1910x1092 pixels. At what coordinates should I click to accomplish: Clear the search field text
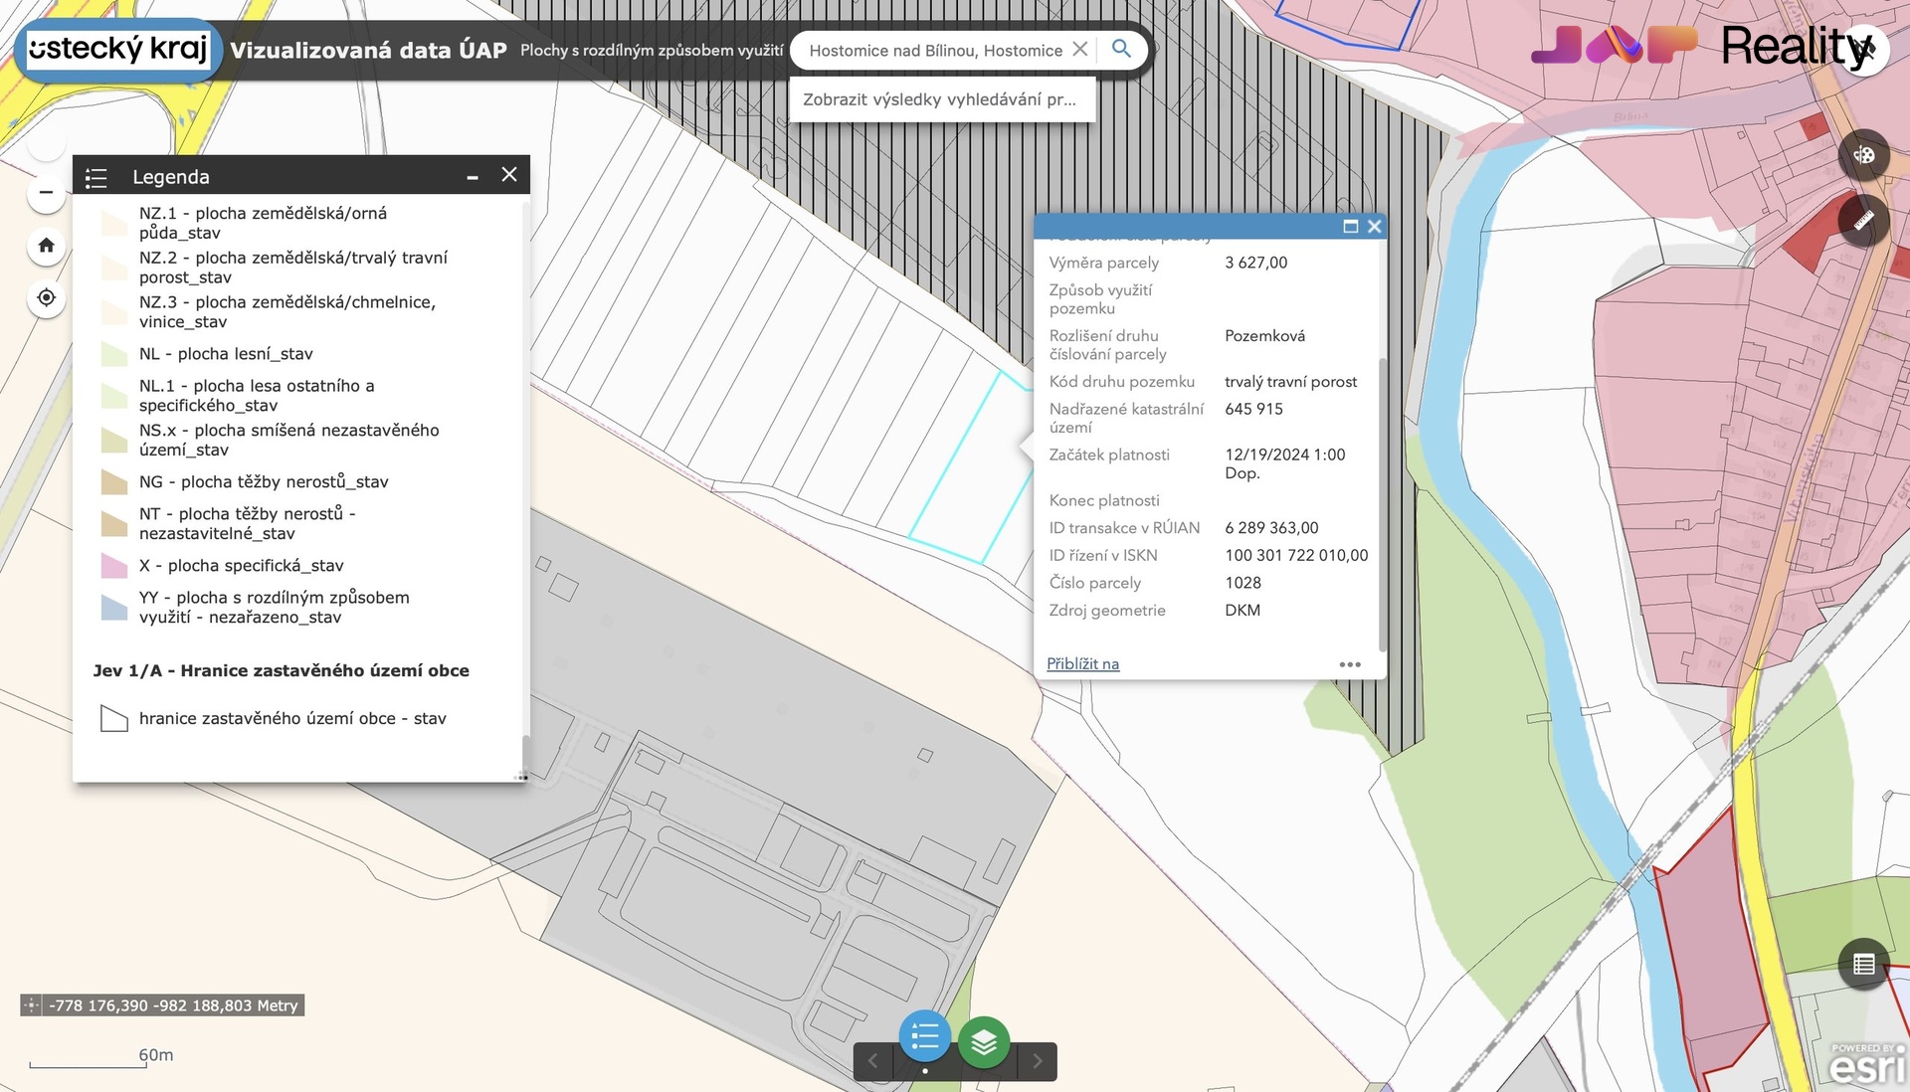click(x=1079, y=50)
